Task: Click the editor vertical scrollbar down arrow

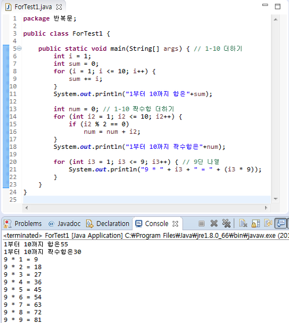Action: [x=276, y=199]
